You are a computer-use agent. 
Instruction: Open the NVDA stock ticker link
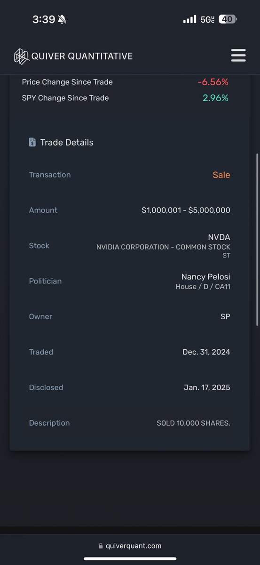click(219, 237)
